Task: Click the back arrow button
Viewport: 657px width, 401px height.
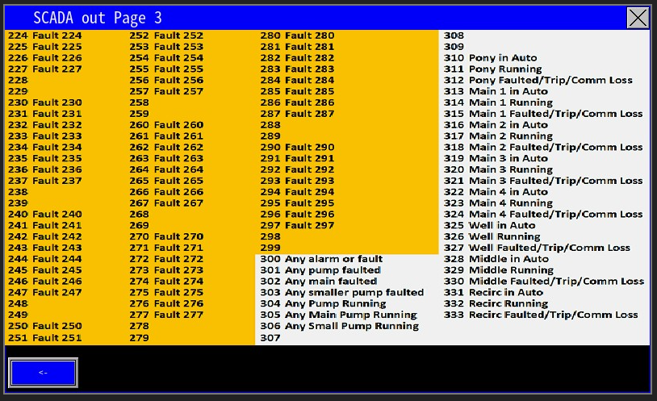Action: tap(44, 373)
